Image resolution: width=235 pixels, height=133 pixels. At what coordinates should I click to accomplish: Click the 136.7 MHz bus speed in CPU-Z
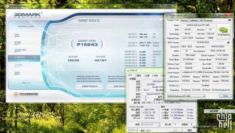tap(149, 115)
